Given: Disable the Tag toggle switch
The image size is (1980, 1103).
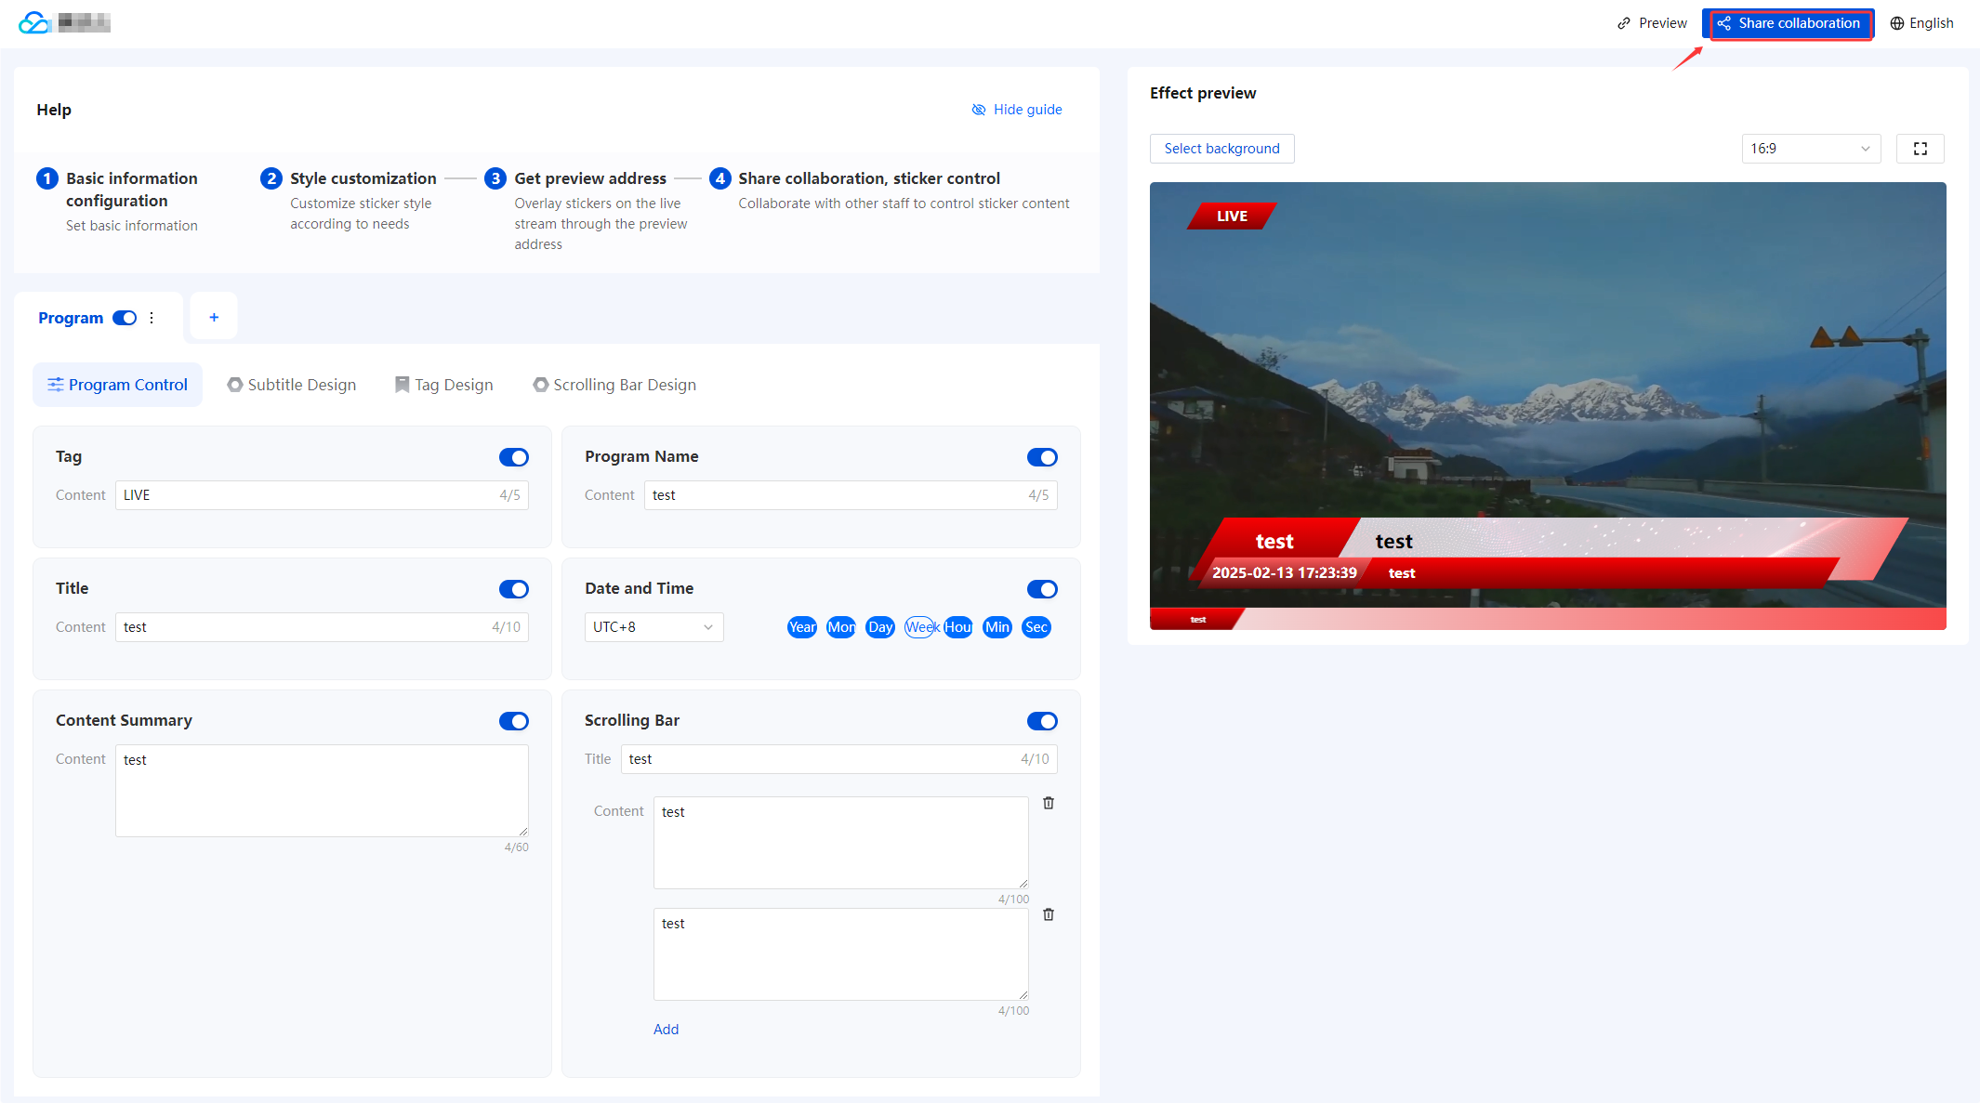Looking at the screenshot, I should (513, 457).
